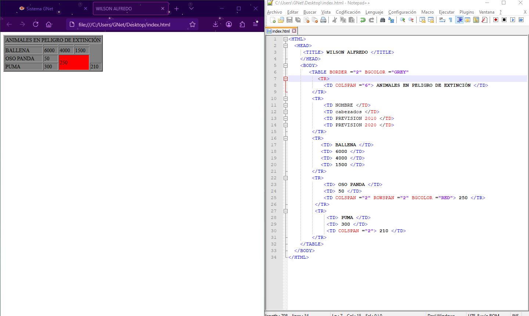Switch to the Sistema GNet browser tab
This screenshot has height=316, width=529.
(40, 8)
